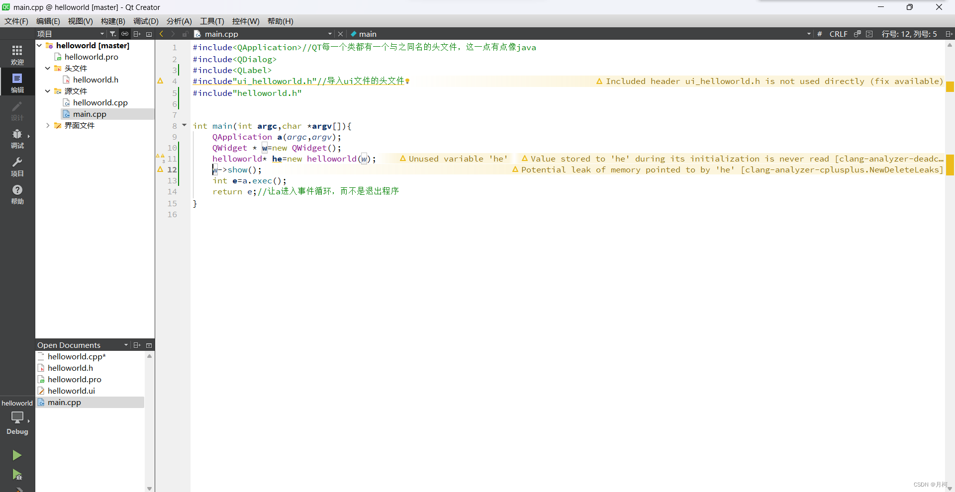This screenshot has height=492, width=955.
Task: Open the 帮助 (Help) mode in sidebar
Action: 17,194
